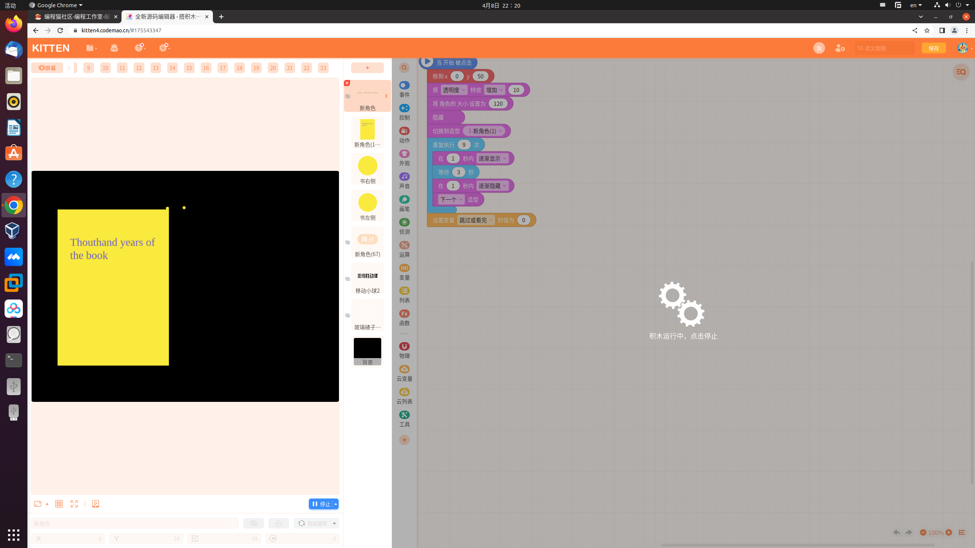Toggle the sprite lock button
This screenshot has width=975, height=548.
point(279,523)
